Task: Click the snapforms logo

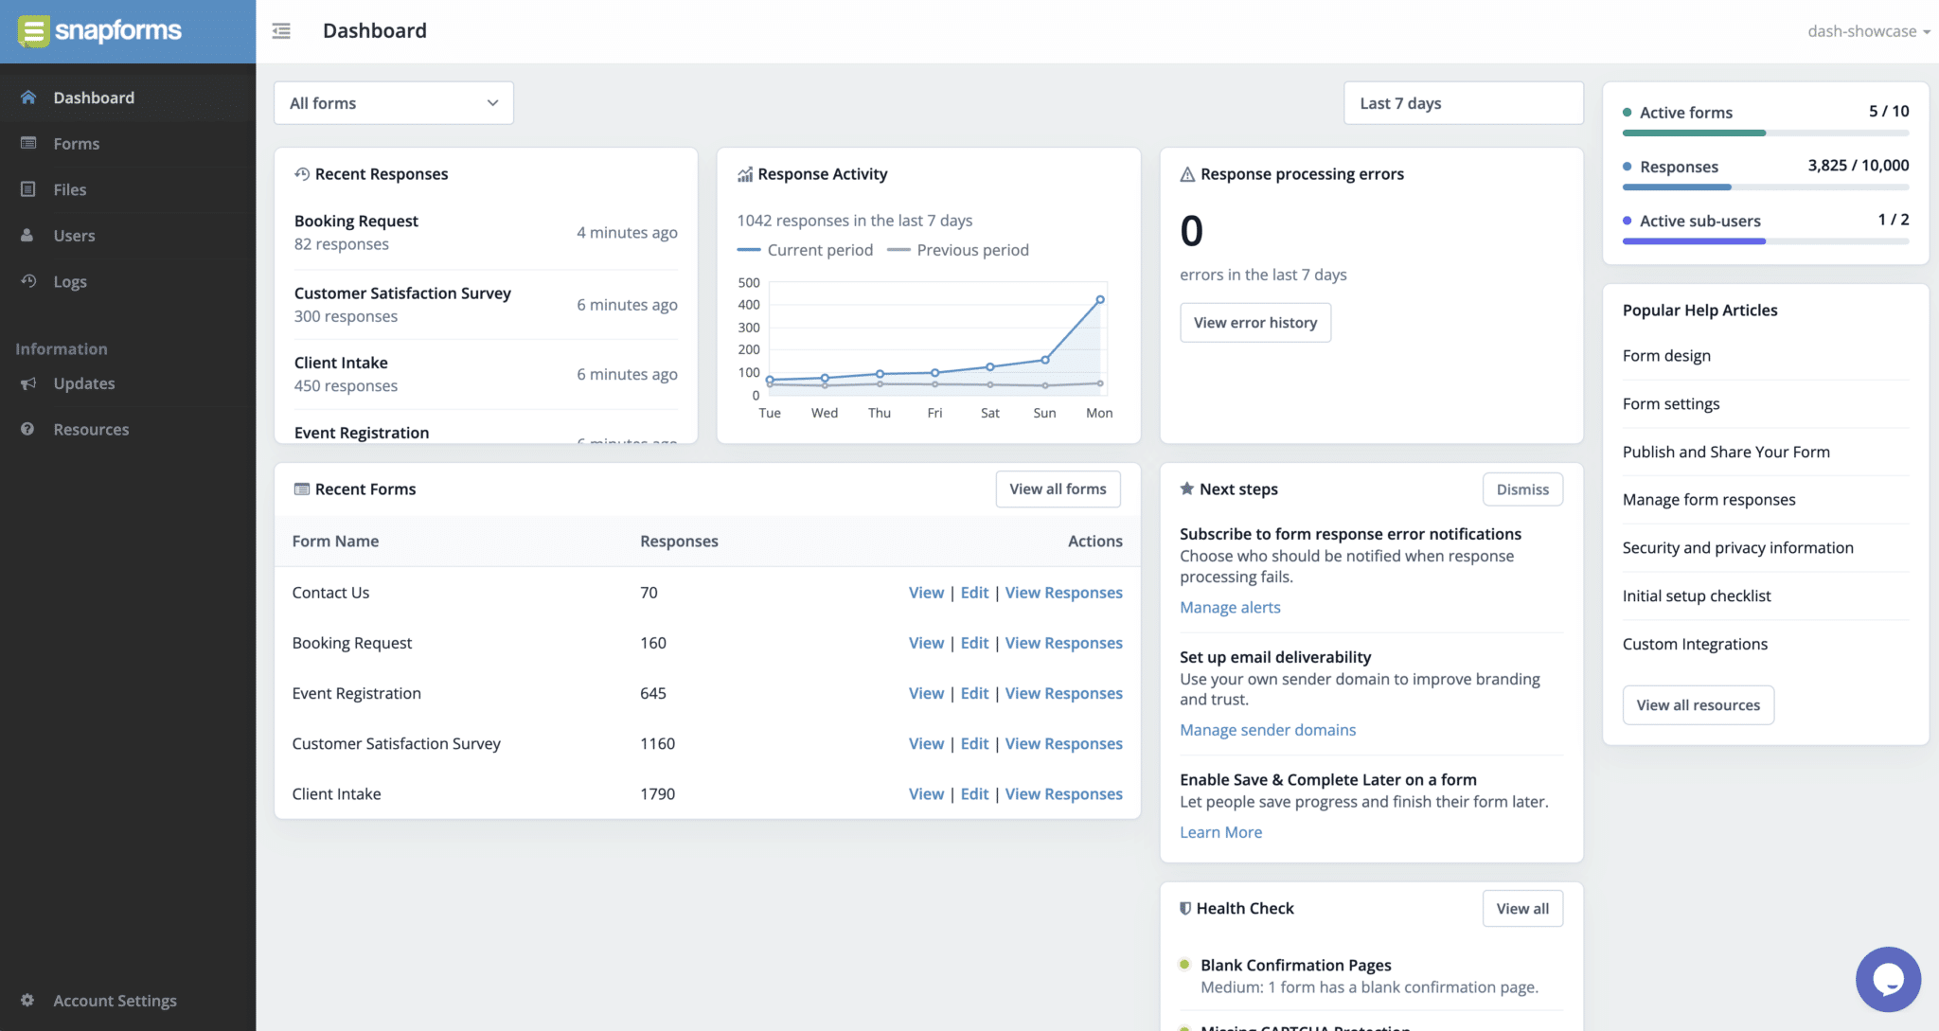Action: 99,31
